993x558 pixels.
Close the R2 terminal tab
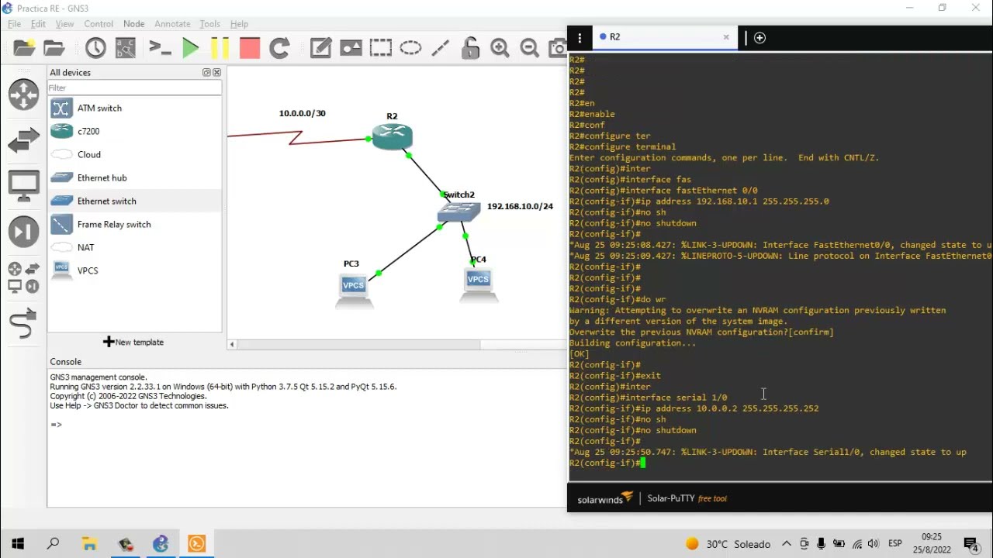pos(726,36)
